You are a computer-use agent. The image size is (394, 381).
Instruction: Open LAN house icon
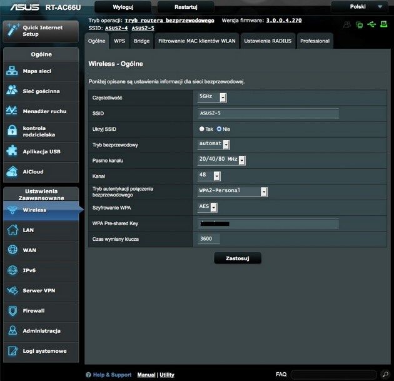click(x=13, y=230)
